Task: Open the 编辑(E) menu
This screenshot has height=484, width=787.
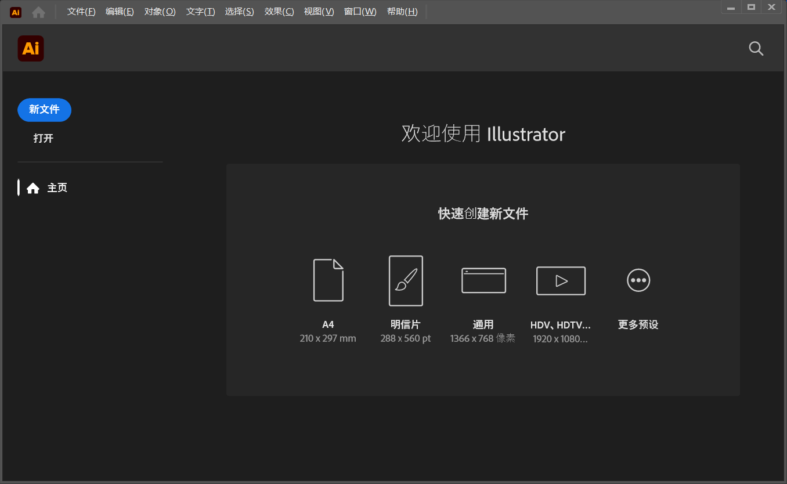Action: (120, 11)
